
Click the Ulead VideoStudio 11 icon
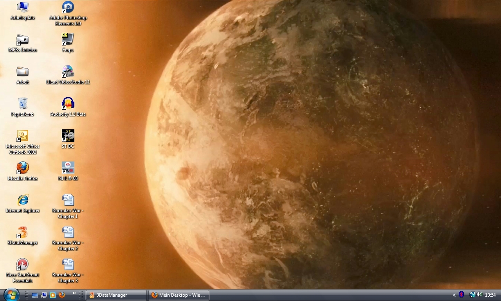click(x=68, y=72)
